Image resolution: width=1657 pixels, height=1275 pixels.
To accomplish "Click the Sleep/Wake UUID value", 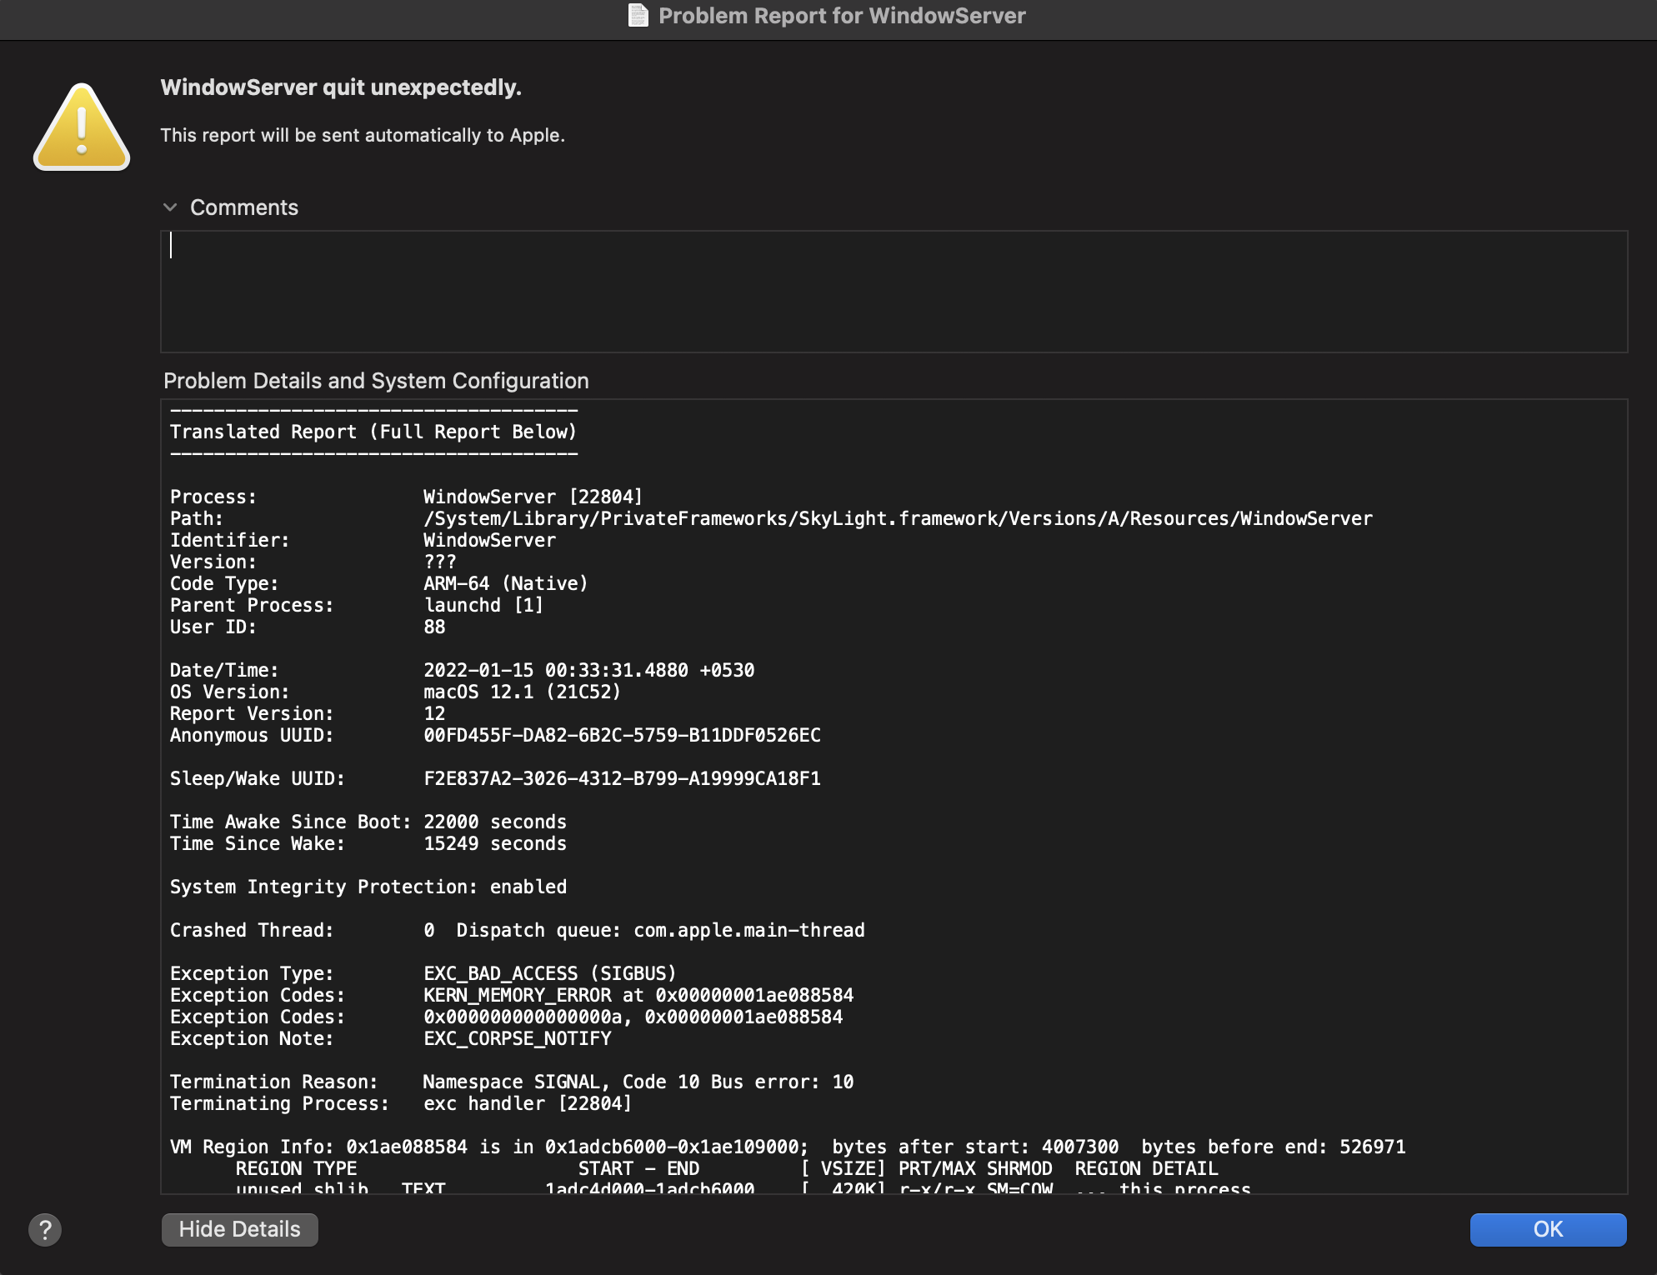I will click(x=622, y=778).
